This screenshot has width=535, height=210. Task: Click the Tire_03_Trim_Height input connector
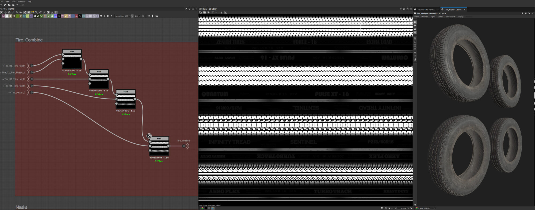(x=32, y=79)
